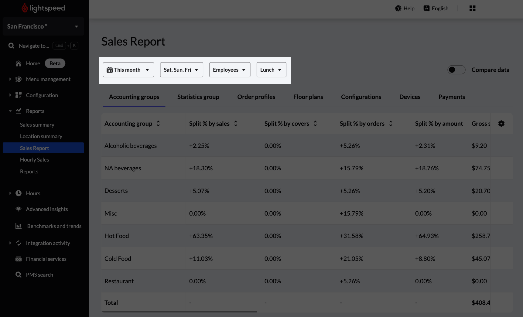Switch to the Devices tab
This screenshot has width=523, height=317.
click(x=410, y=97)
